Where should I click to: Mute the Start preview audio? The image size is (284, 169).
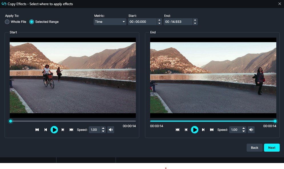111,130
